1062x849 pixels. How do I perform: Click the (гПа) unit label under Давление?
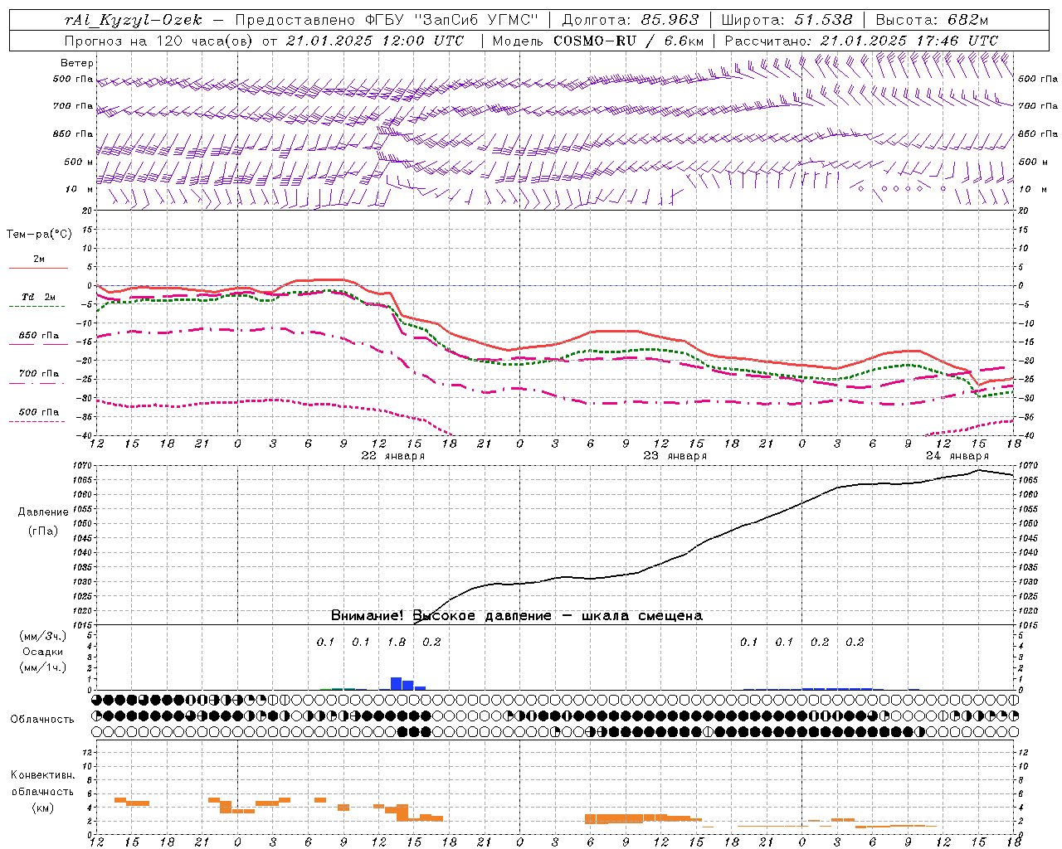(43, 531)
